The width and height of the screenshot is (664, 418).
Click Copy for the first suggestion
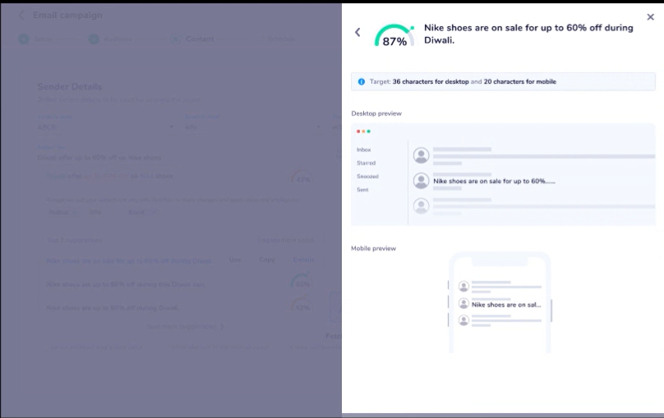point(267,260)
